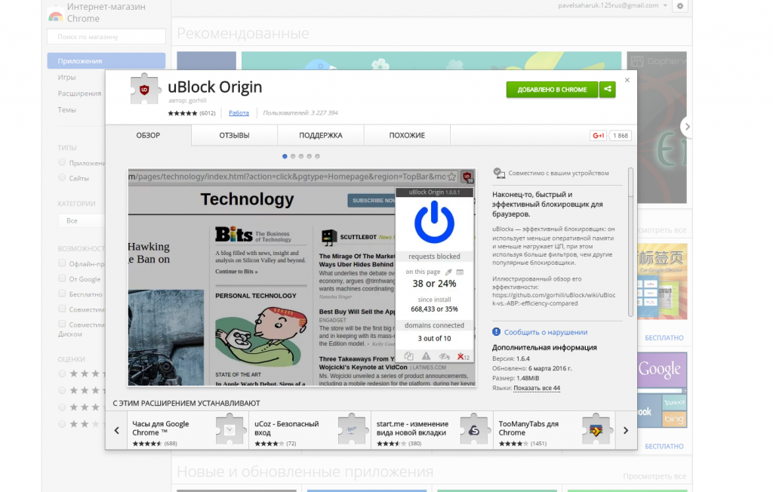Click Просмотреть все in the background page
The width and height of the screenshot is (773, 492).
(x=654, y=476)
